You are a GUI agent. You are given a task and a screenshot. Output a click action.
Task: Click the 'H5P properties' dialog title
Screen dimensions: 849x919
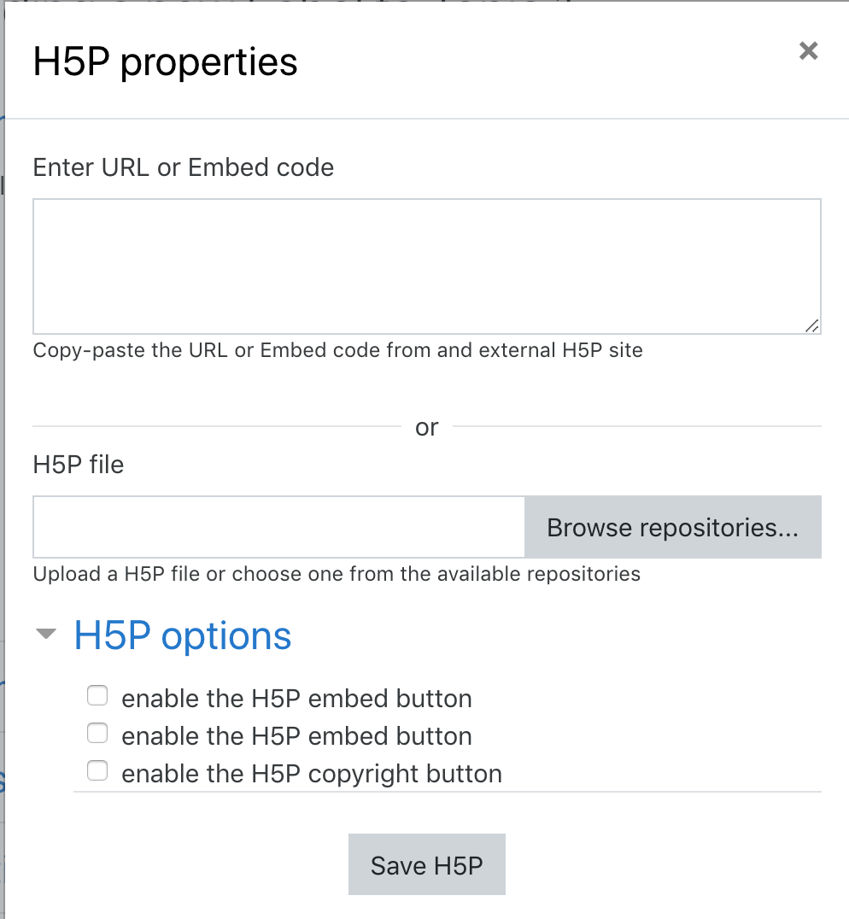click(165, 61)
